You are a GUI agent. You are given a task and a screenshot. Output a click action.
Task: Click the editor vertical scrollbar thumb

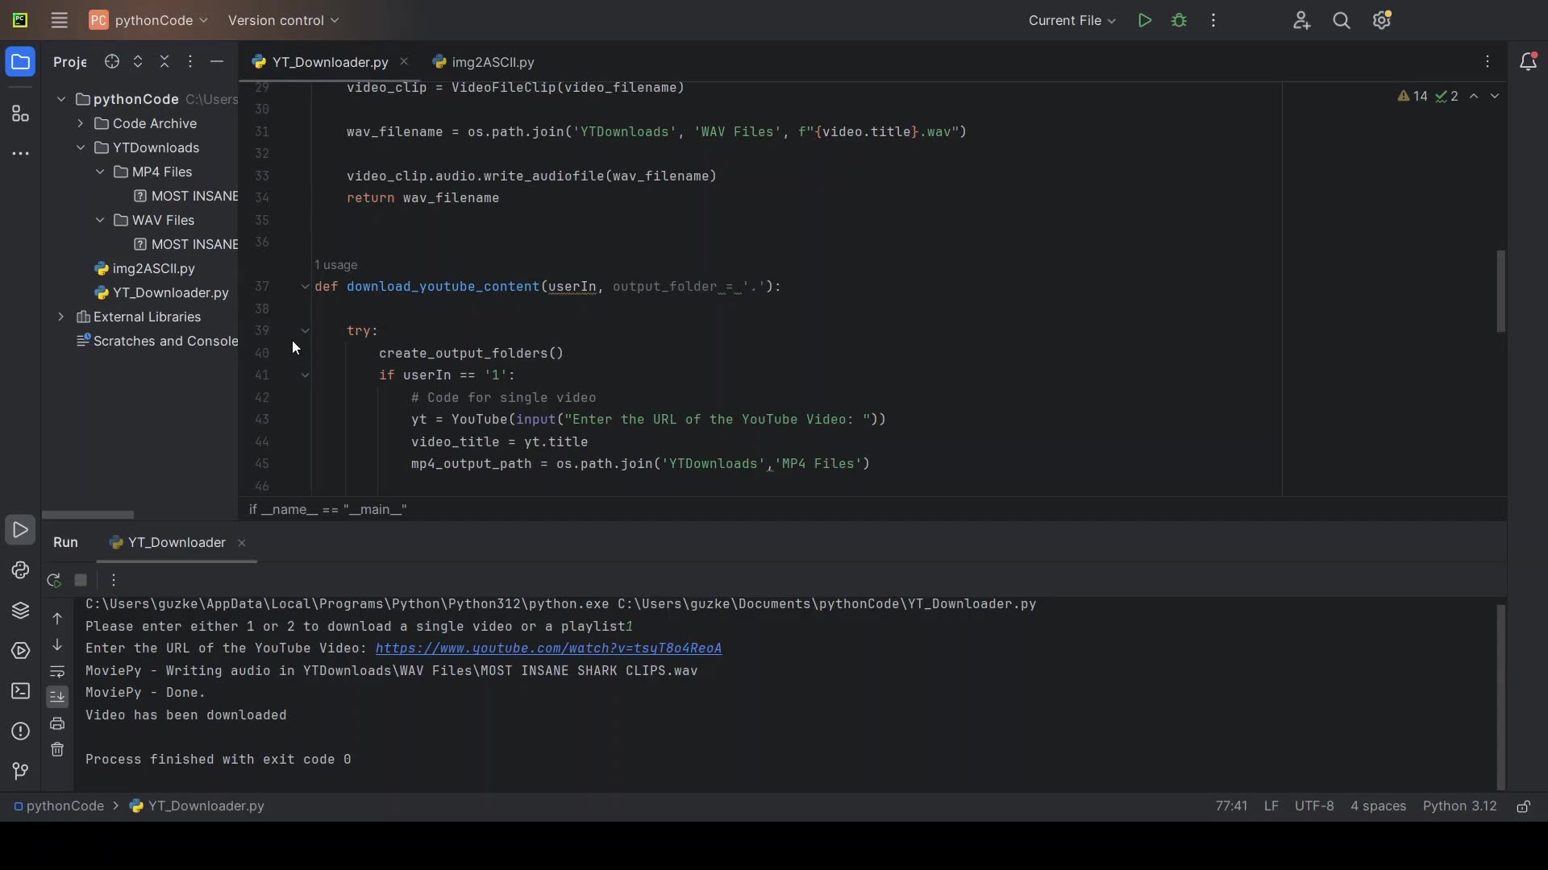pyautogui.click(x=1502, y=291)
